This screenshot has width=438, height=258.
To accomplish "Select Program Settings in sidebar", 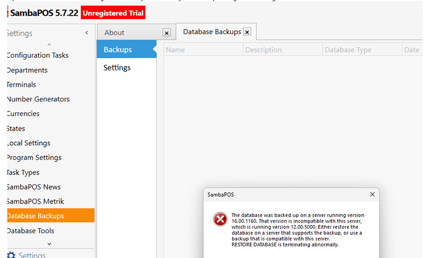I will tap(34, 158).
